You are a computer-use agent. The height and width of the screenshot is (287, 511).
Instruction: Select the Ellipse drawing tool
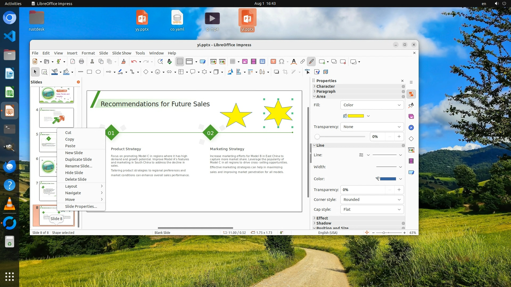98,72
